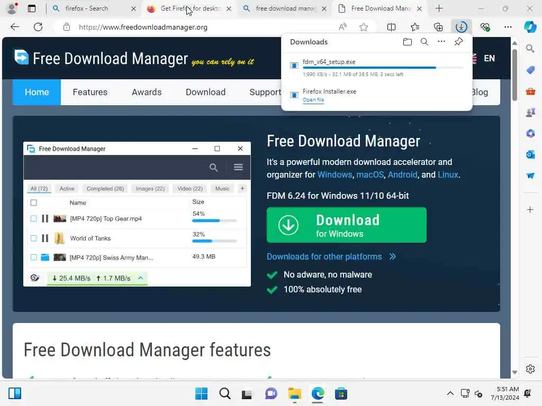
Task: Open the Favorites list icon
Action: point(415,27)
